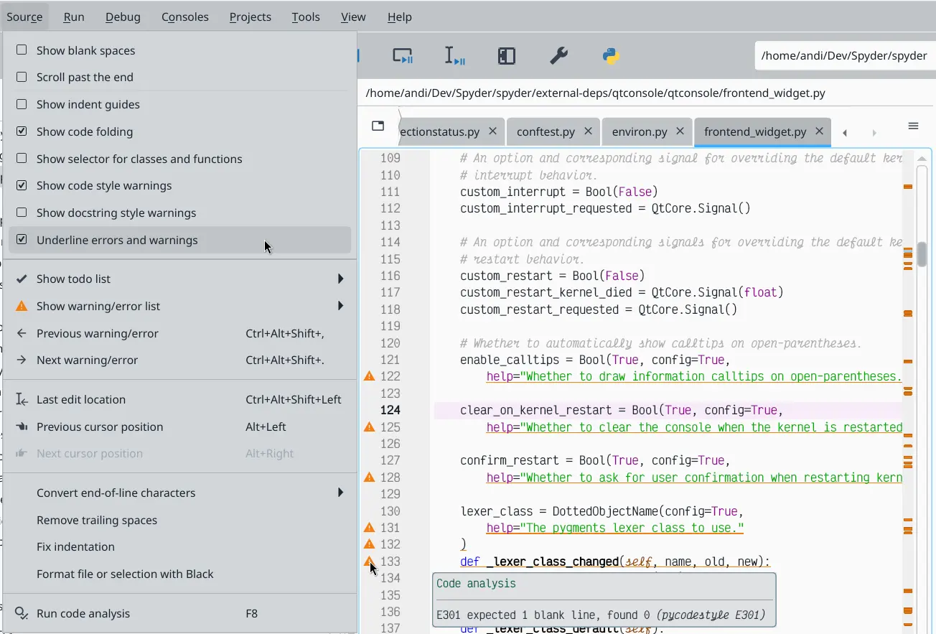Enable Show blank spaces
The image size is (936, 634).
[86, 50]
